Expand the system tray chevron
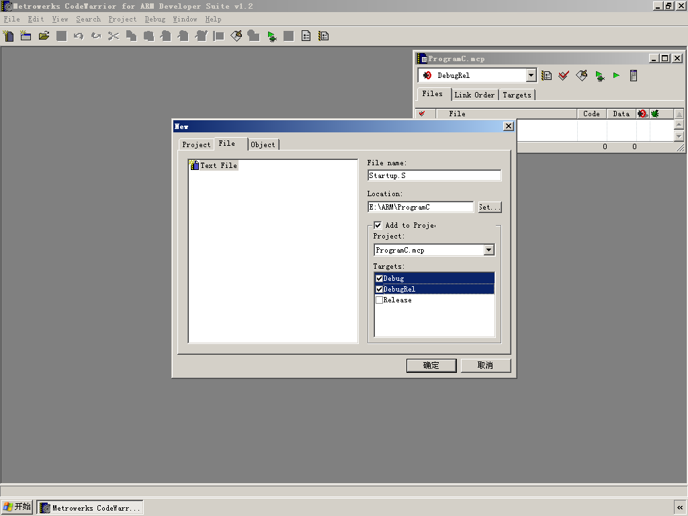 pos(680,508)
